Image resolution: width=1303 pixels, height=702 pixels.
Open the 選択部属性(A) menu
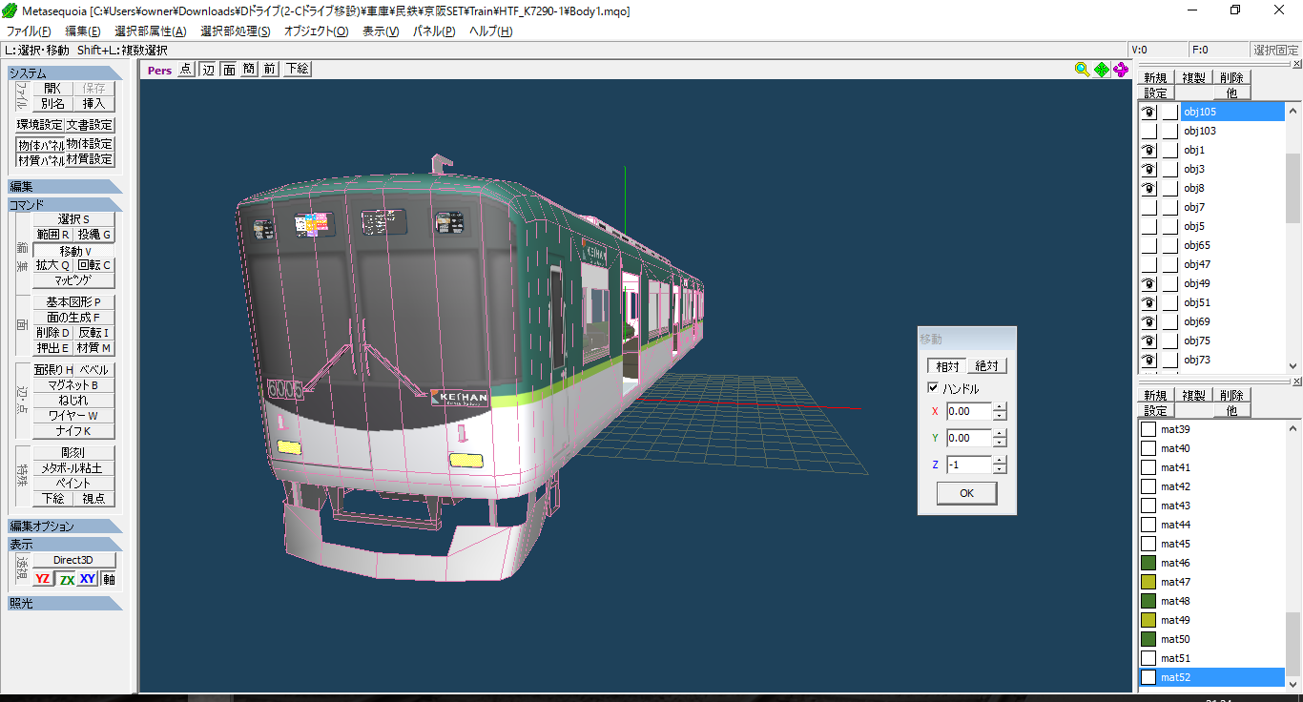[150, 31]
